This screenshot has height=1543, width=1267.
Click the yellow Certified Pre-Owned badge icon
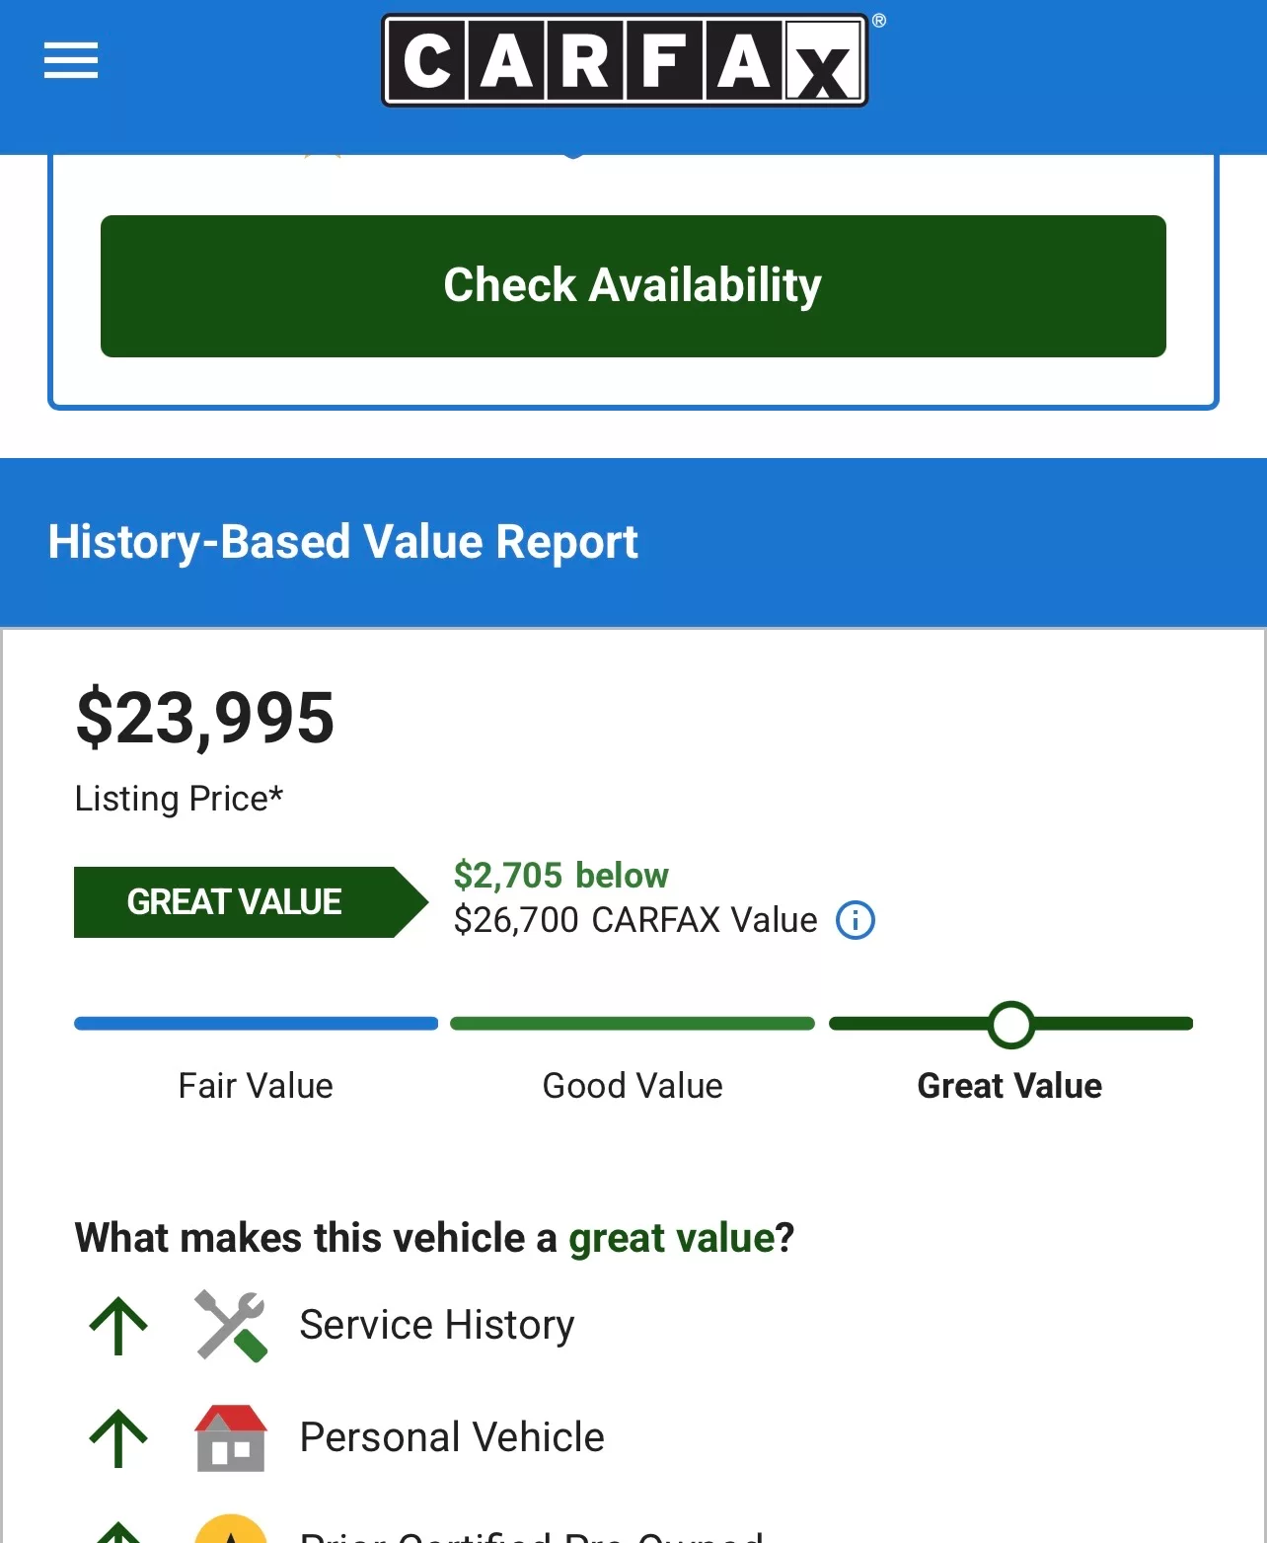click(231, 1528)
